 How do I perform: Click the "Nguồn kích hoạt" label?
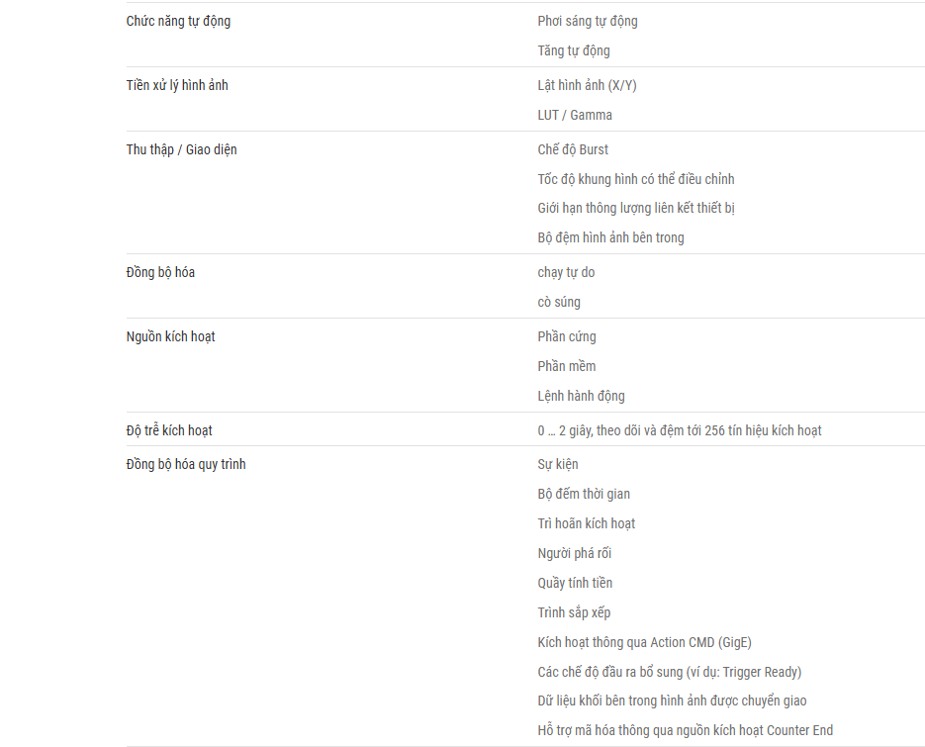[170, 337]
